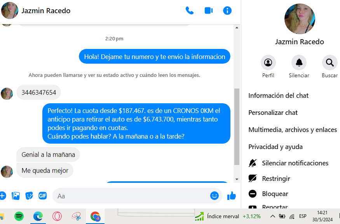The image size is (340, 224).
Task: Open Spotify from the taskbar
Action: [x=19, y=216]
